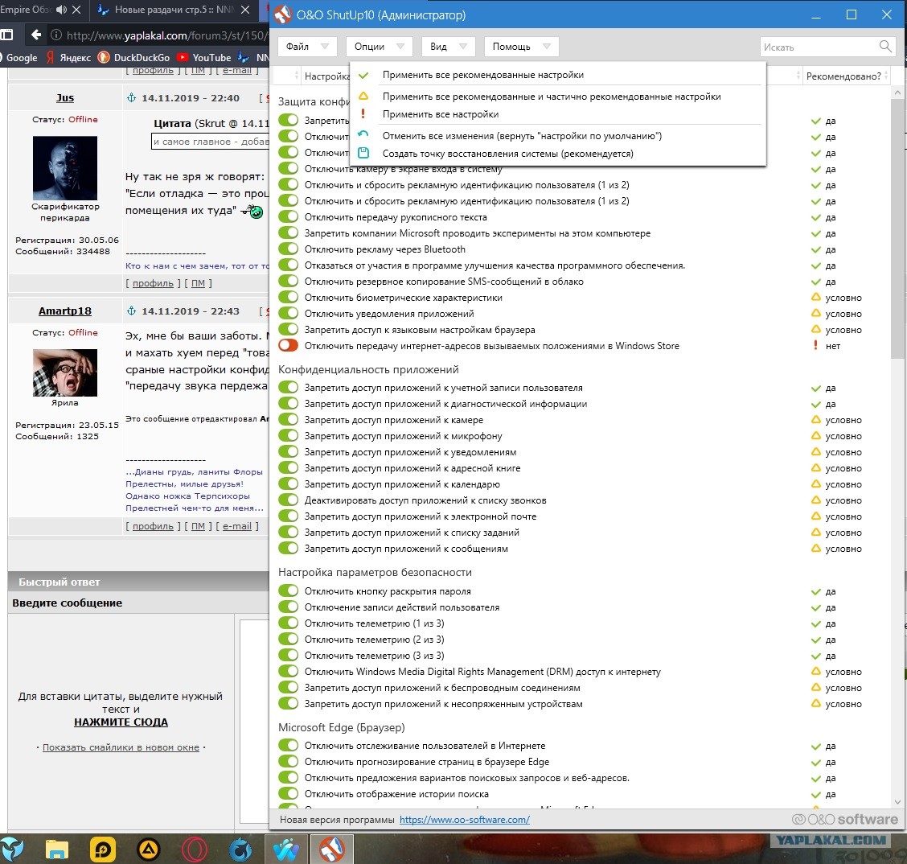
Task: Click the yellow D-shaped app taskbar icon
Action: tap(103, 850)
